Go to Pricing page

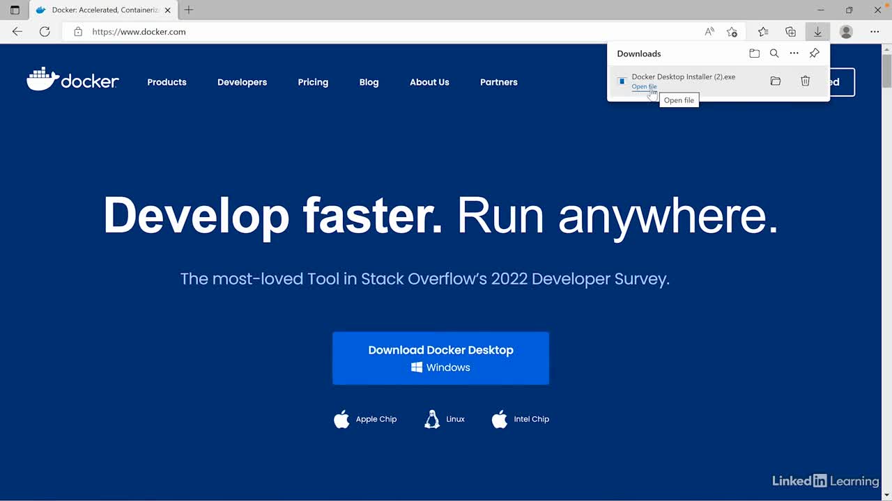click(x=313, y=82)
